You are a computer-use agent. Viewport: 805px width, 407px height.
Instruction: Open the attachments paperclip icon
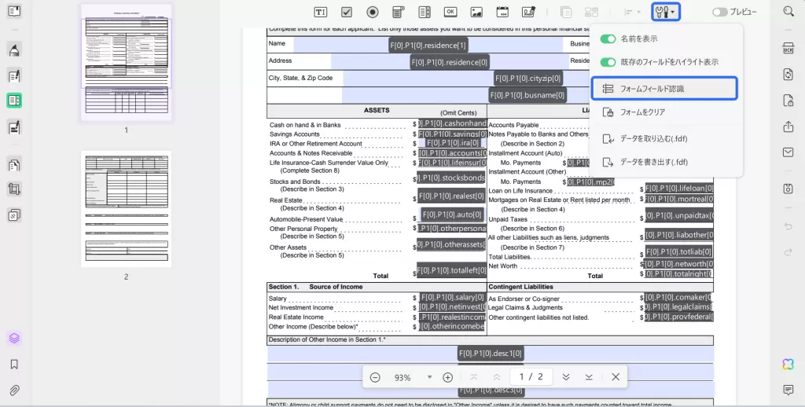coord(14,390)
